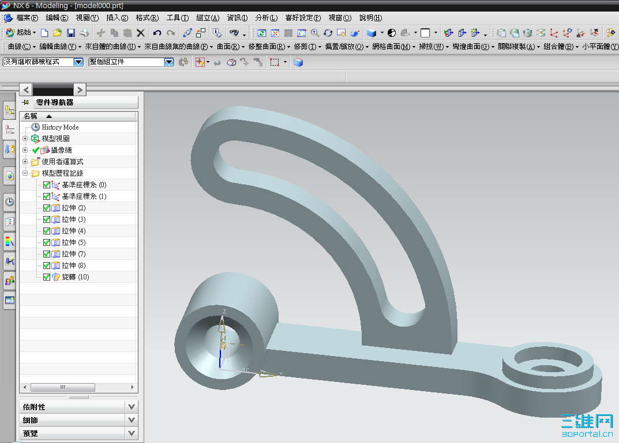
Task: Create a new file with the blank page icon
Action: 44,33
